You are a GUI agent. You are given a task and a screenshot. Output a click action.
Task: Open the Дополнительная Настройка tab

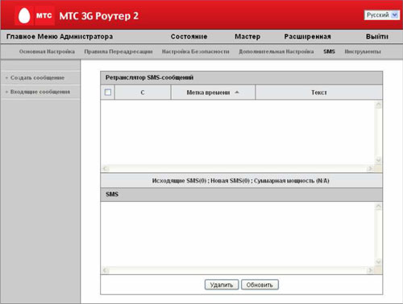[276, 51]
